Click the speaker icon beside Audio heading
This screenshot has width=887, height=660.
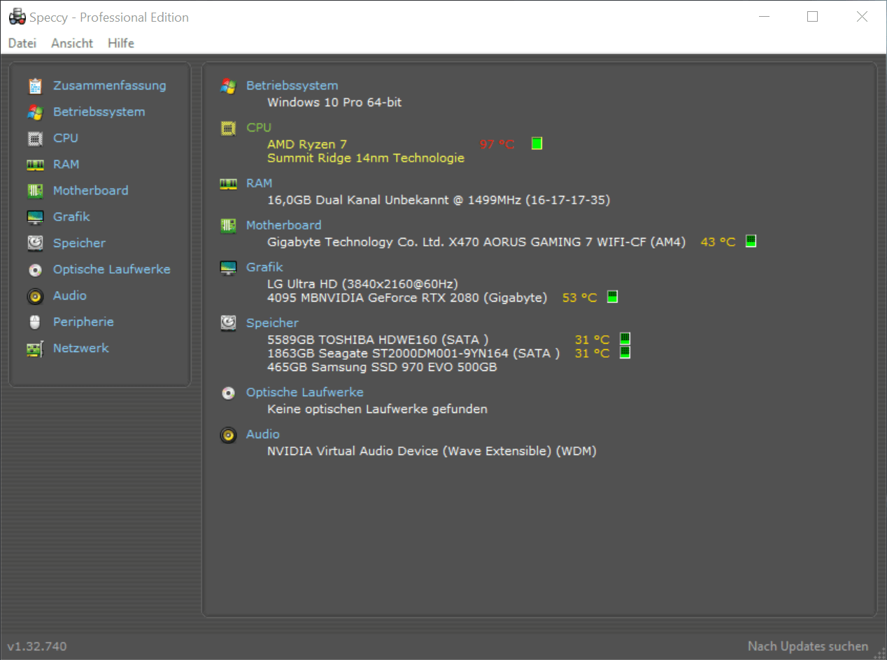click(x=228, y=435)
